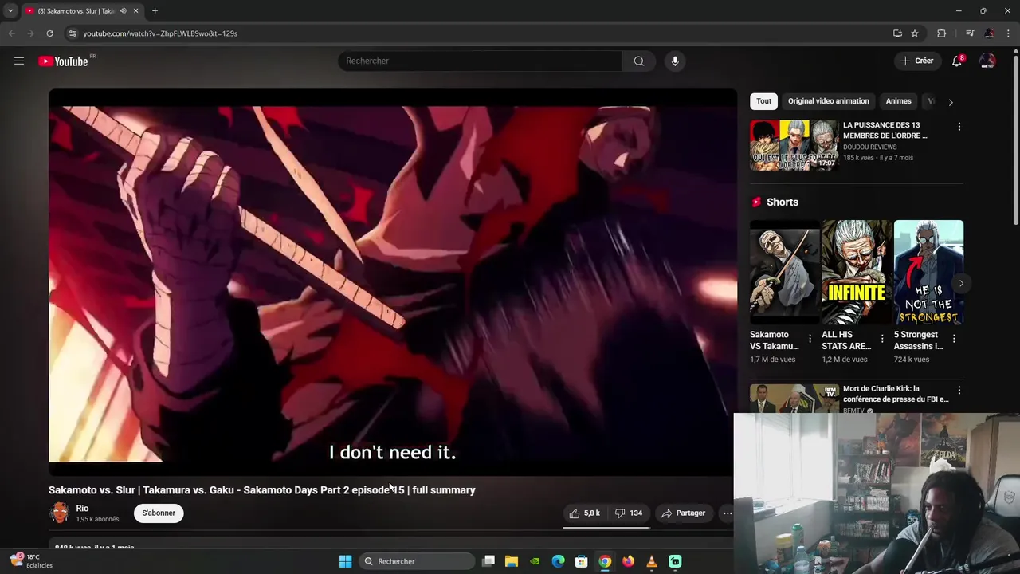Show next filter chips with arrow

coord(950,102)
